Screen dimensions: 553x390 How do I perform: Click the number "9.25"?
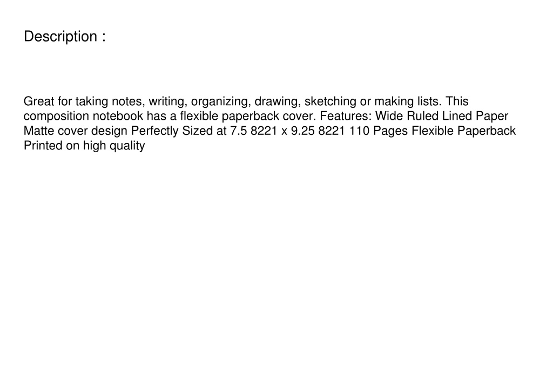302,131
